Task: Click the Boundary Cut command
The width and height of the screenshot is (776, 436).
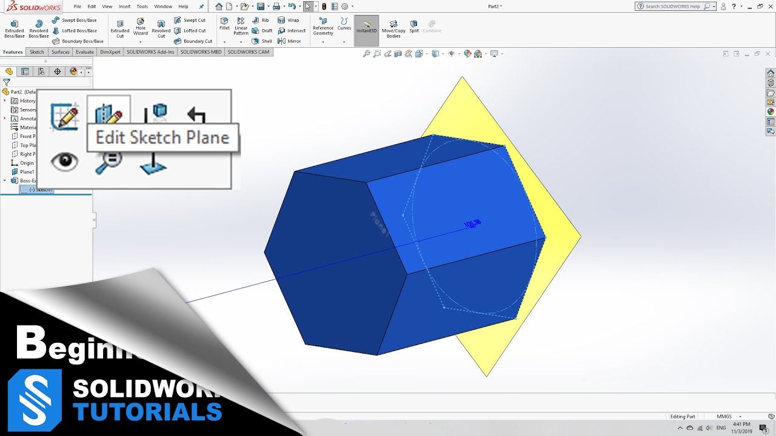Action: coord(193,41)
